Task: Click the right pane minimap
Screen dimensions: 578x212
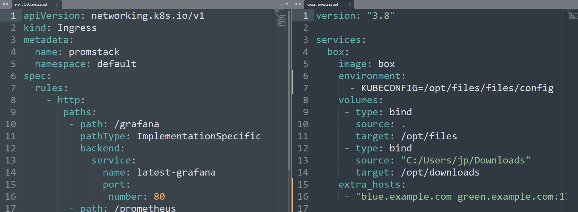Action: click(x=572, y=14)
